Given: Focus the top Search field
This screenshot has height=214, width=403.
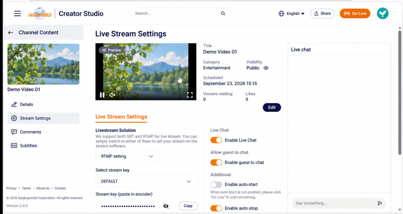Looking at the screenshot, I should click(180, 13).
